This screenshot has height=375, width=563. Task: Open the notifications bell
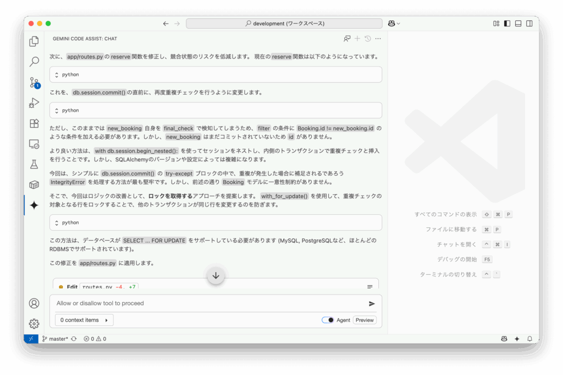(529, 339)
